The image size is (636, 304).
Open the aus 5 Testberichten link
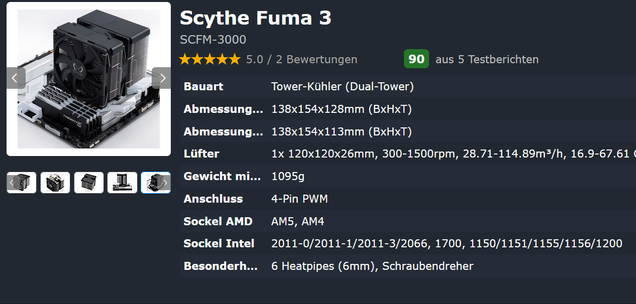pos(487,60)
